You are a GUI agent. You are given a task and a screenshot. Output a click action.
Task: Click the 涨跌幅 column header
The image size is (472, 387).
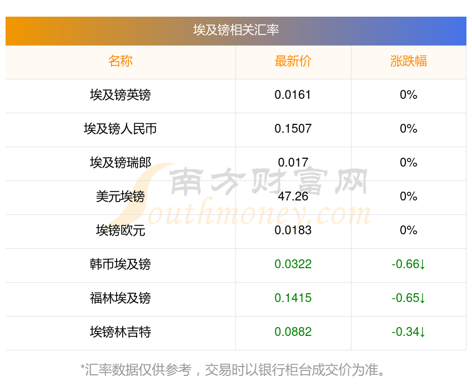tap(408, 61)
